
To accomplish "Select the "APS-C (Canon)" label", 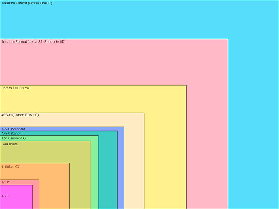I will [x=12, y=134].
